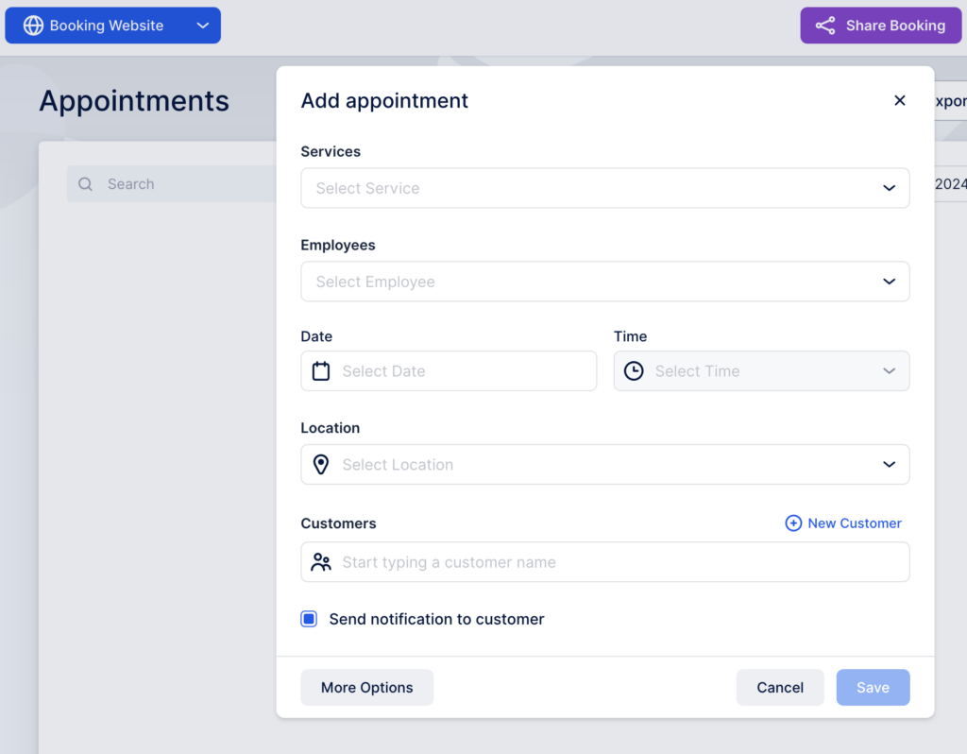The image size is (967, 754).
Task: Click the plus icon next to New Customer
Action: pyautogui.click(x=793, y=523)
